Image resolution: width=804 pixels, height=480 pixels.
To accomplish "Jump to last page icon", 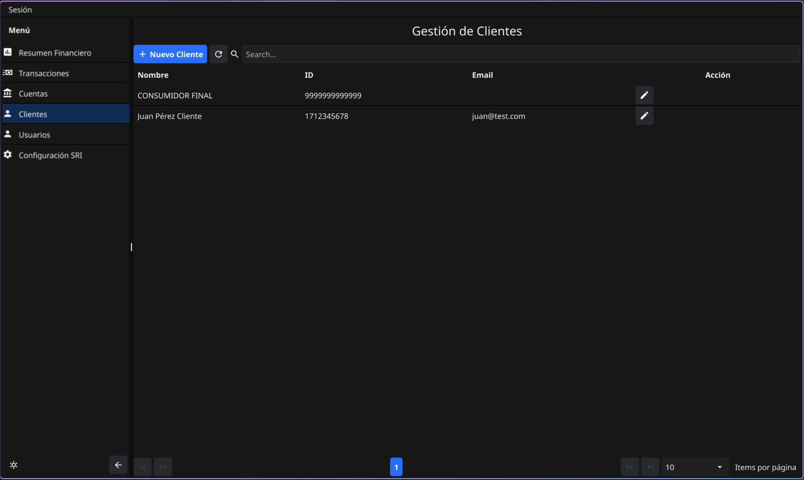I will pos(650,467).
